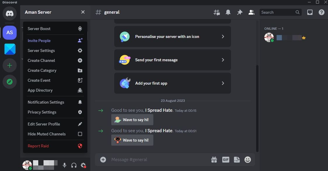Expand the Send your first message card
The image size is (328, 171).
(x=173, y=60)
